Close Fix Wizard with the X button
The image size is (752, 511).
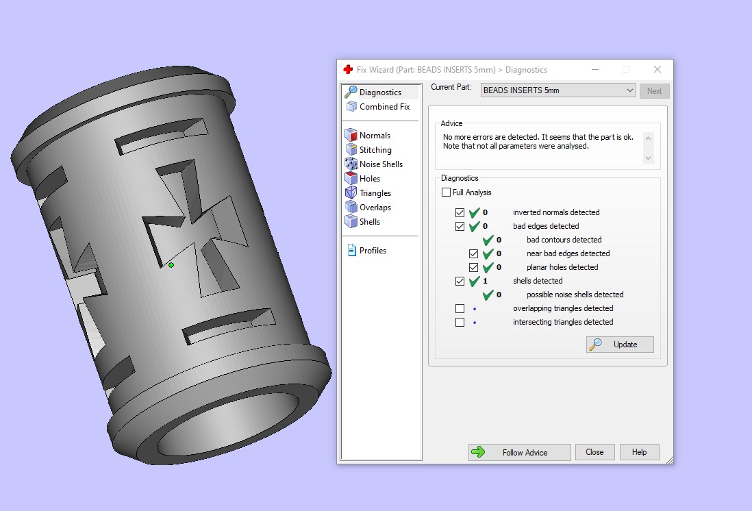pyautogui.click(x=657, y=70)
